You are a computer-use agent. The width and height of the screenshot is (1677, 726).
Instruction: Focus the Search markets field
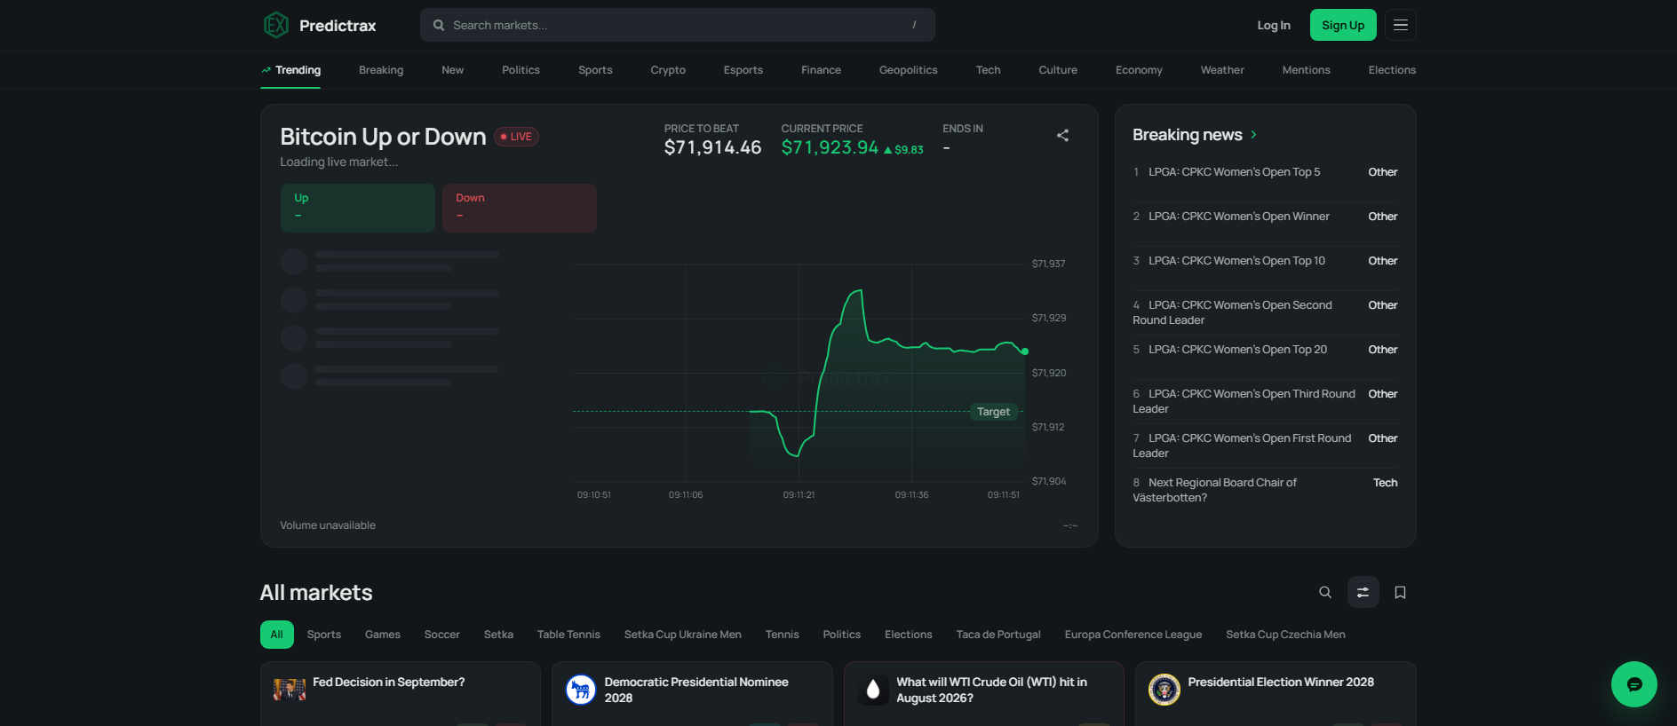678,25
